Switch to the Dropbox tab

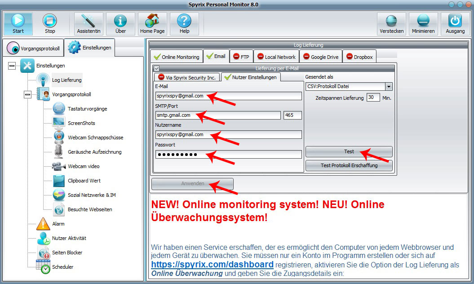click(359, 57)
